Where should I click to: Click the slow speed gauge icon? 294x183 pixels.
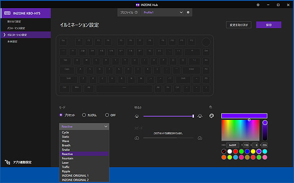click(137, 138)
